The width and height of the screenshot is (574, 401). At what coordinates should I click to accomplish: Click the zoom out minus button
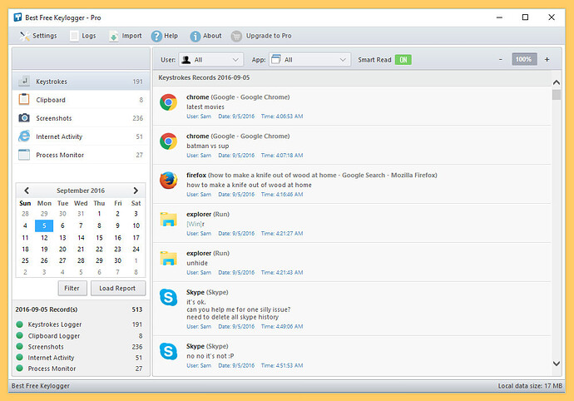[x=501, y=60]
